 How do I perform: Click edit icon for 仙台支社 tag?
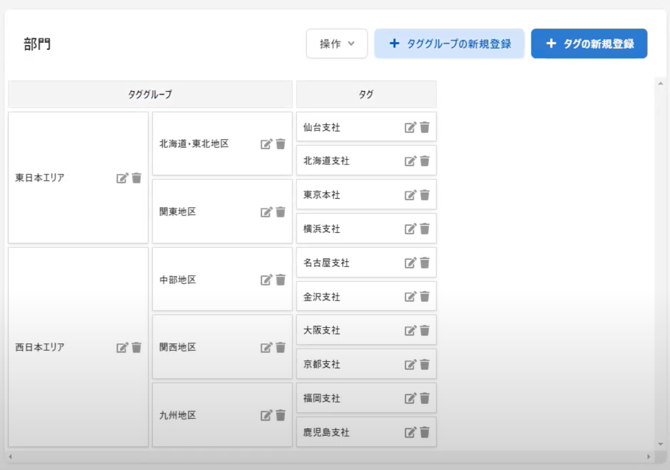click(x=410, y=127)
